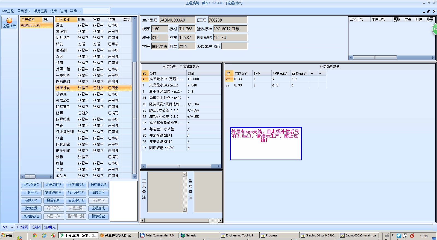Click the power plug tray icon
This screenshot has height=240, width=437.
405,236
